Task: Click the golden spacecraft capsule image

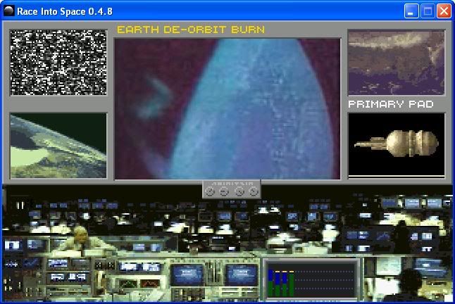Action: pyautogui.click(x=396, y=144)
